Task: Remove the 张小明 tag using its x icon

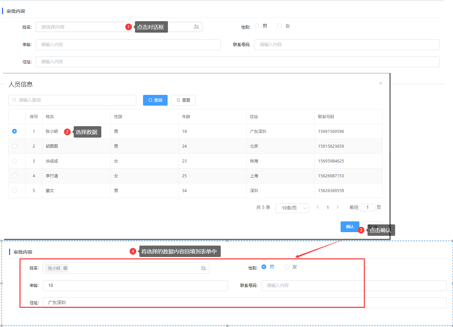Action: click(65, 268)
